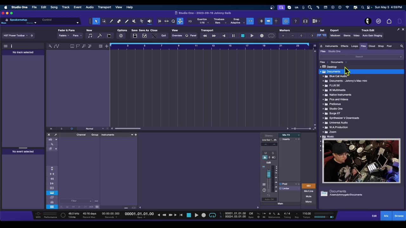
Task: Open the Options gear icon
Action: coord(121,35)
